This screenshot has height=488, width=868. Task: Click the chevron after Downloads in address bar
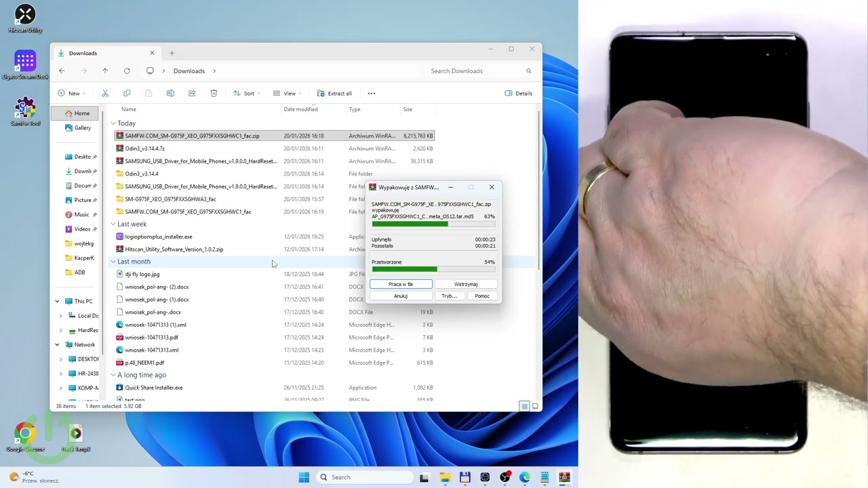tap(214, 71)
